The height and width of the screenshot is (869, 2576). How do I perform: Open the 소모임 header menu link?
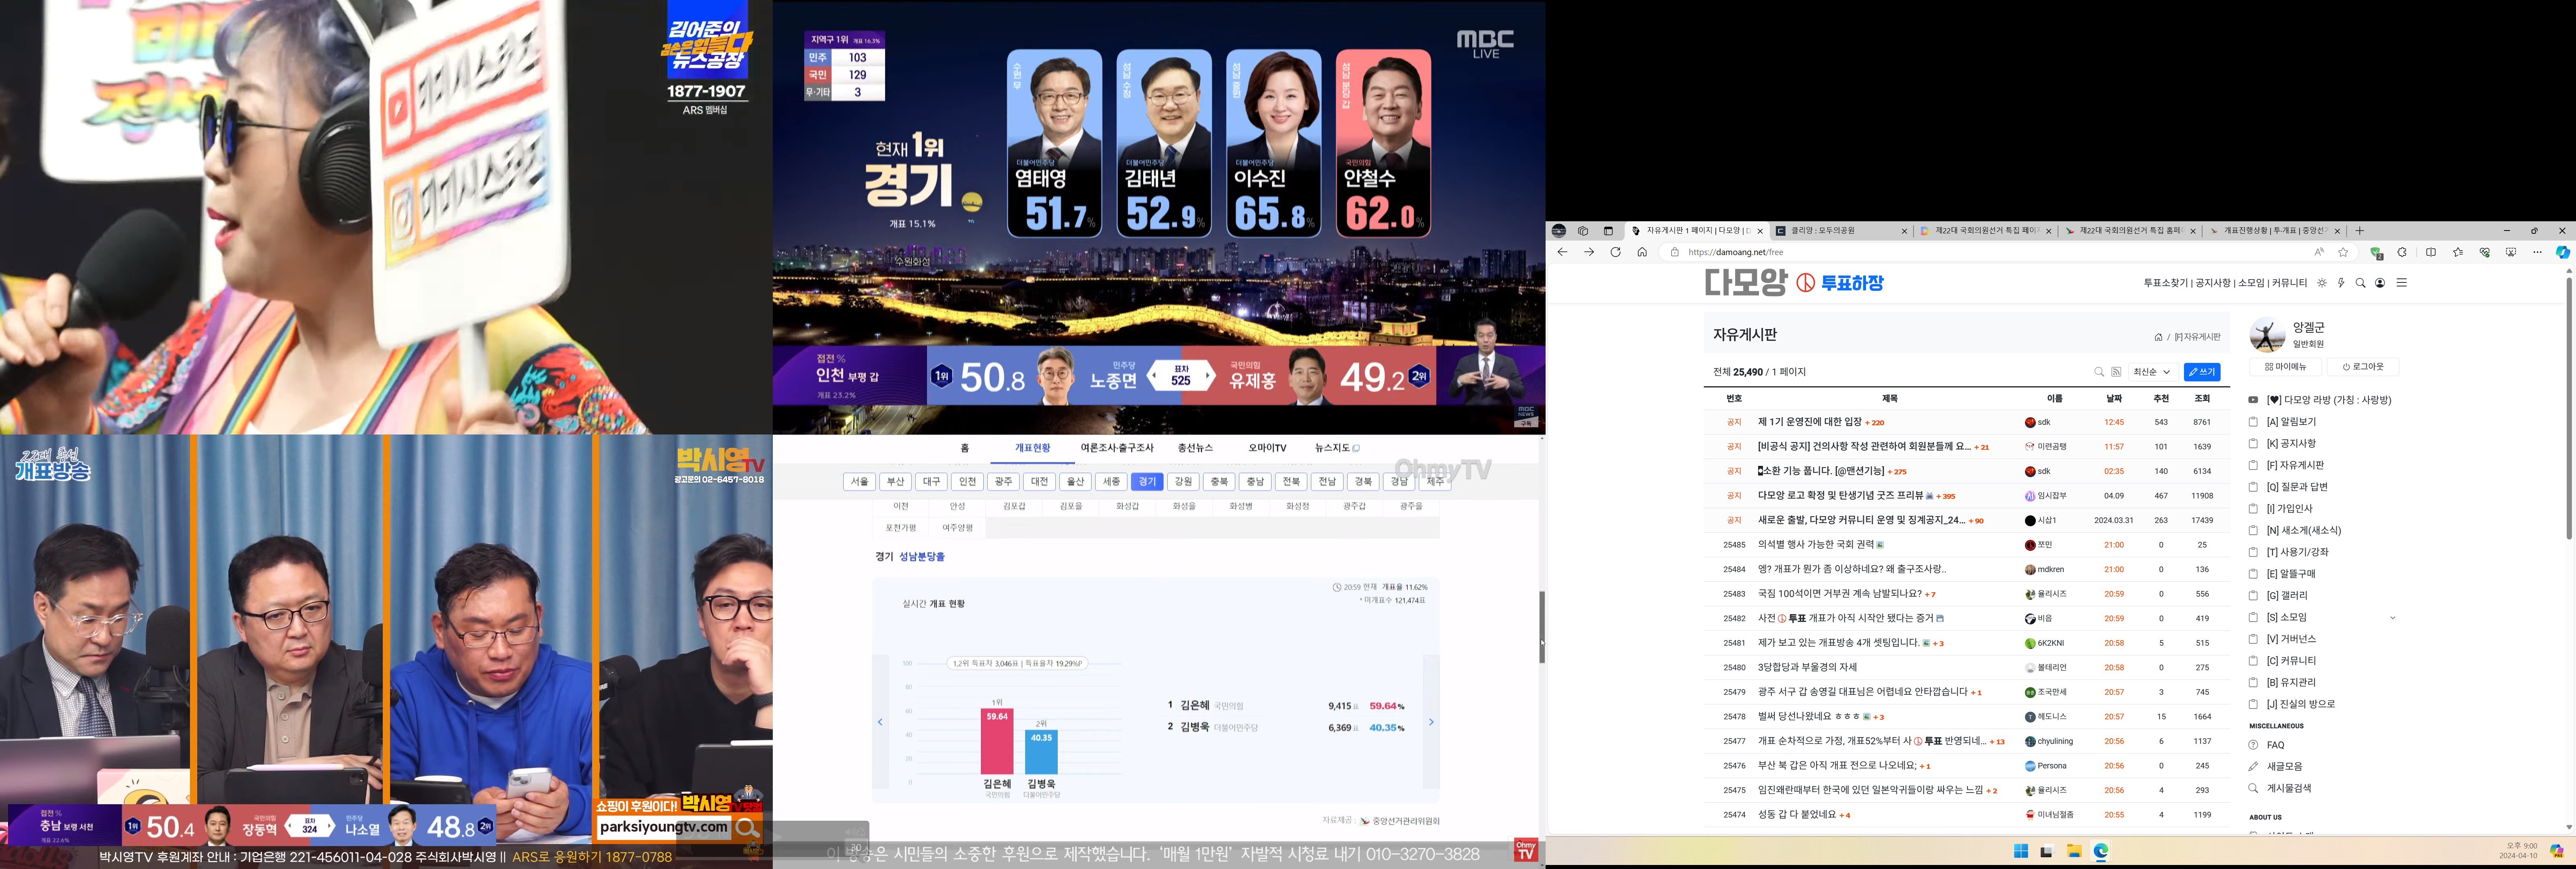click(2251, 283)
